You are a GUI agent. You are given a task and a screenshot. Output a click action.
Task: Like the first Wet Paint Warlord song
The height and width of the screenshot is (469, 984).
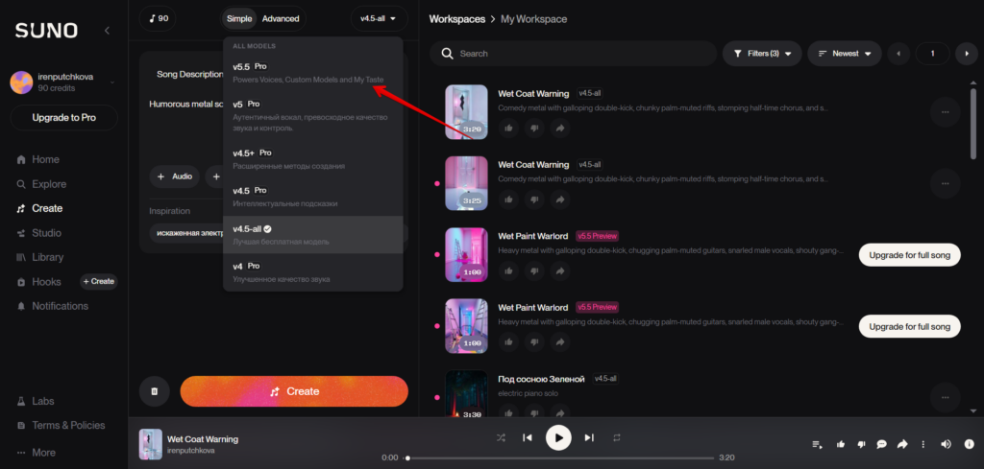point(509,270)
